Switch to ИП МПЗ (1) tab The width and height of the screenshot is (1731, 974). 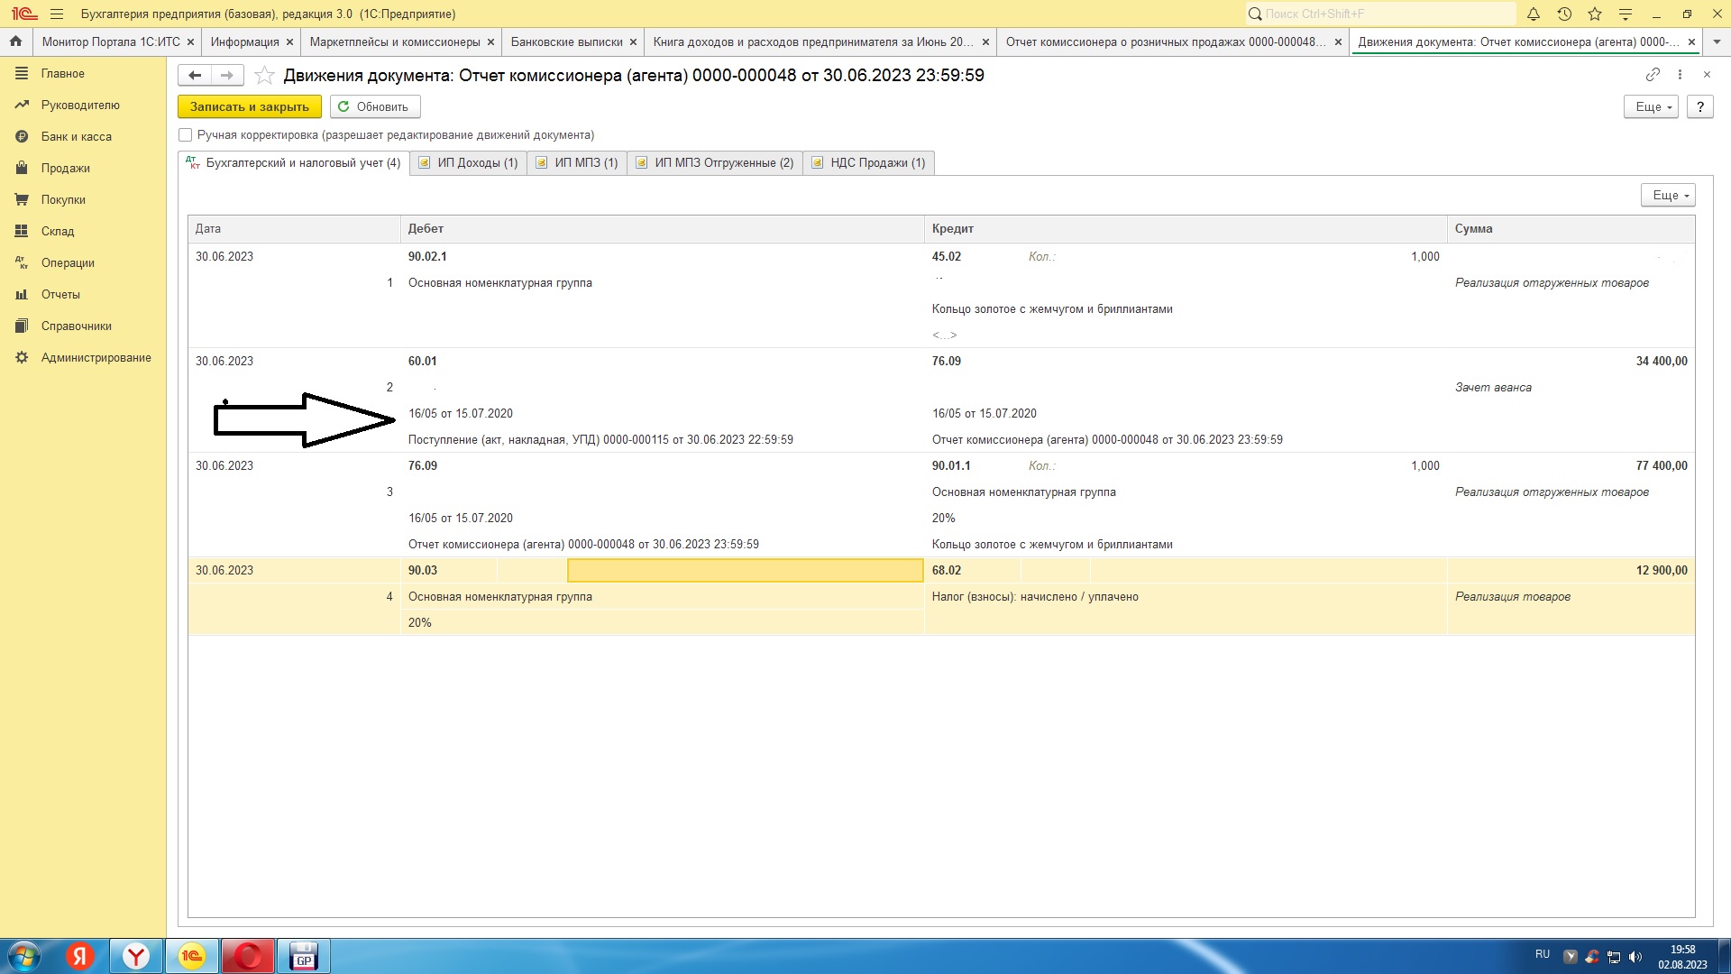click(577, 163)
